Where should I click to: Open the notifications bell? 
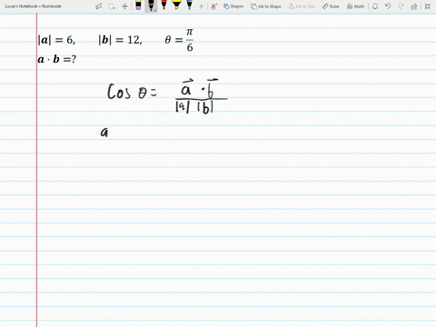tap(375, 6)
